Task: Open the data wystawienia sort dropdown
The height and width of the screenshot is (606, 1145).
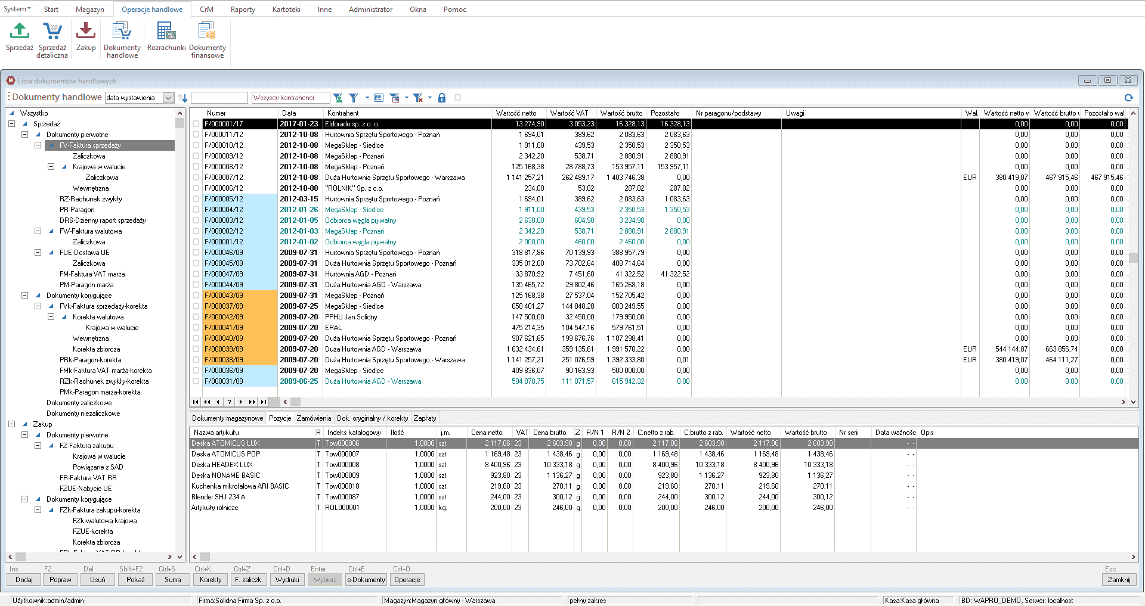Action: 168,98
